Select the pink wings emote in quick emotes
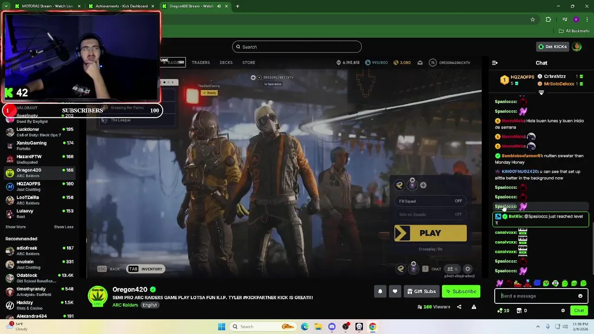This screenshot has width=594, height=334. point(499,283)
